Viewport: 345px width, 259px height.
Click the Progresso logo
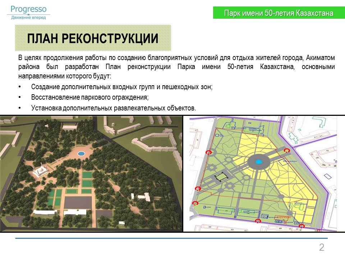coord(29,12)
